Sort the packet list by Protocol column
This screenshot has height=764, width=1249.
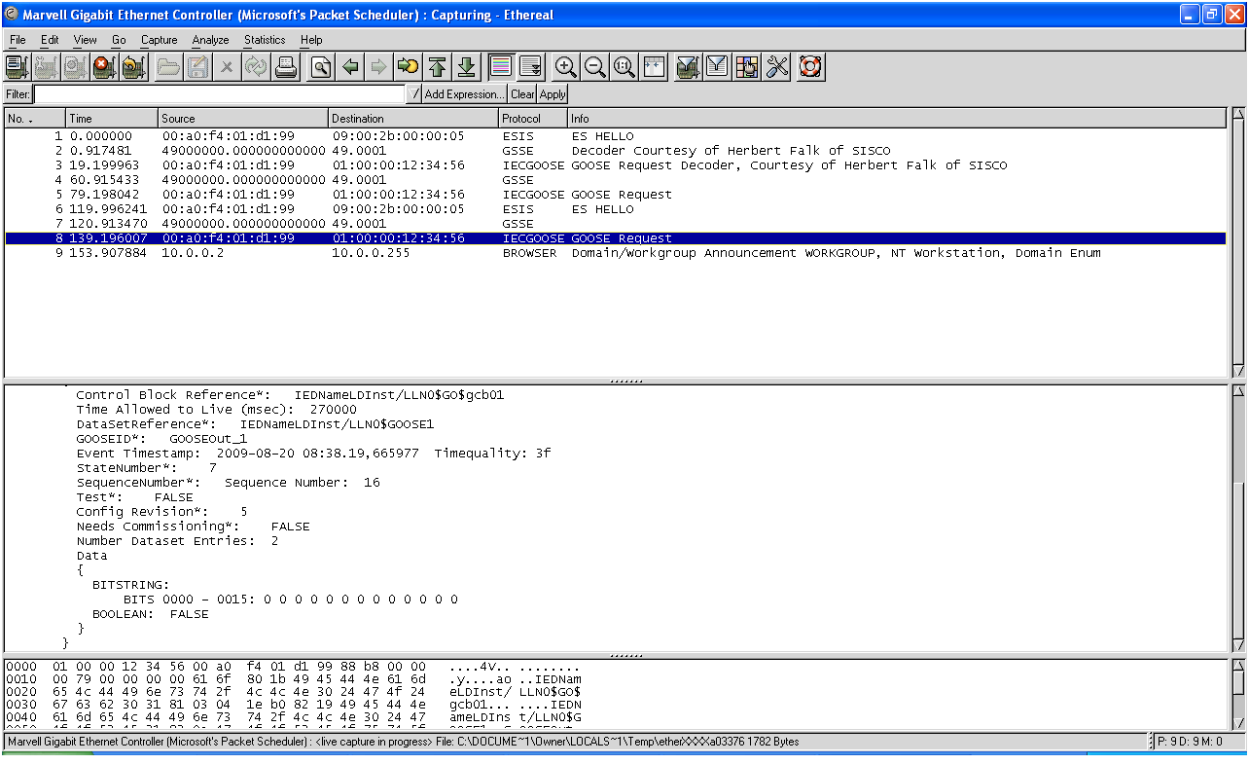tap(532, 119)
